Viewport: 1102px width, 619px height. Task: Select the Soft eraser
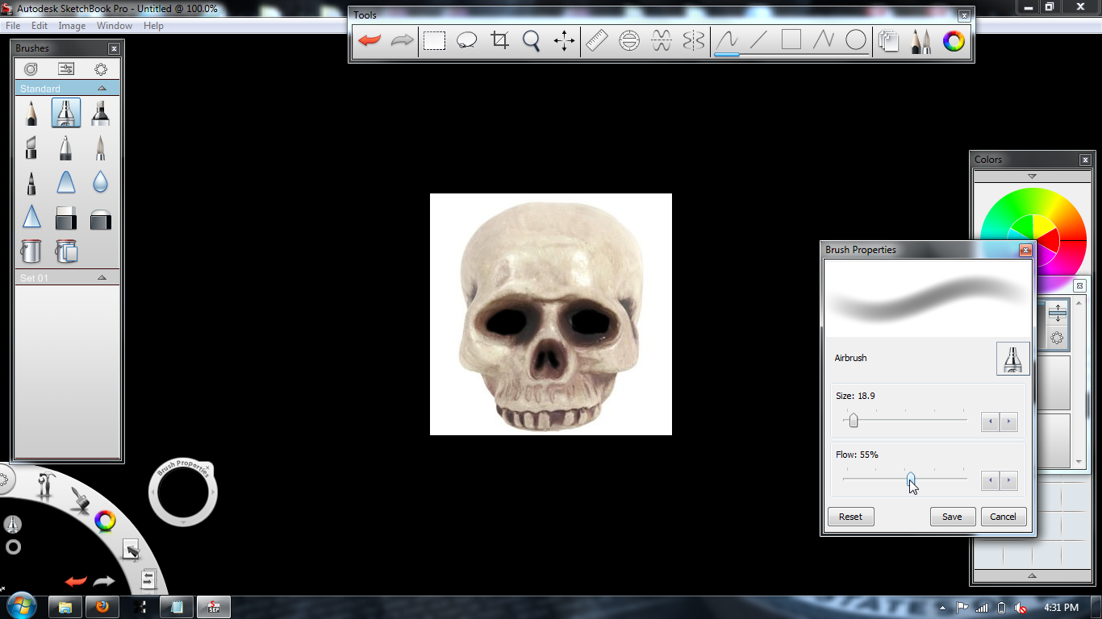point(100,218)
